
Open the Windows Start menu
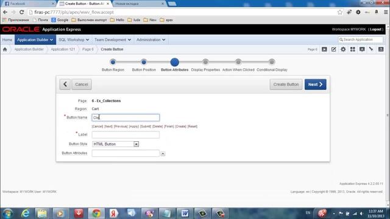[8, 214]
